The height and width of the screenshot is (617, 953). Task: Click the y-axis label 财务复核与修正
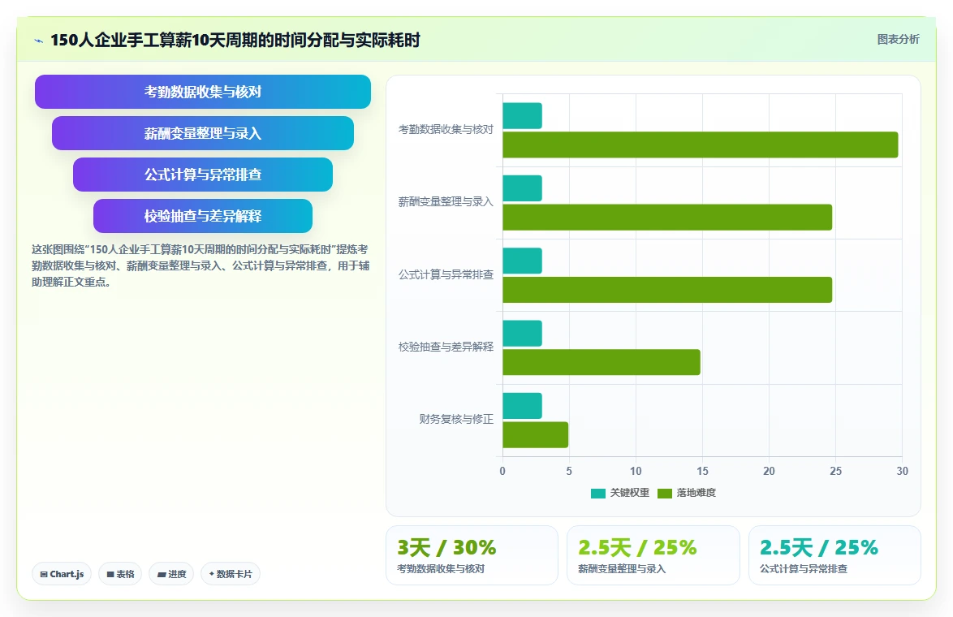(x=456, y=419)
